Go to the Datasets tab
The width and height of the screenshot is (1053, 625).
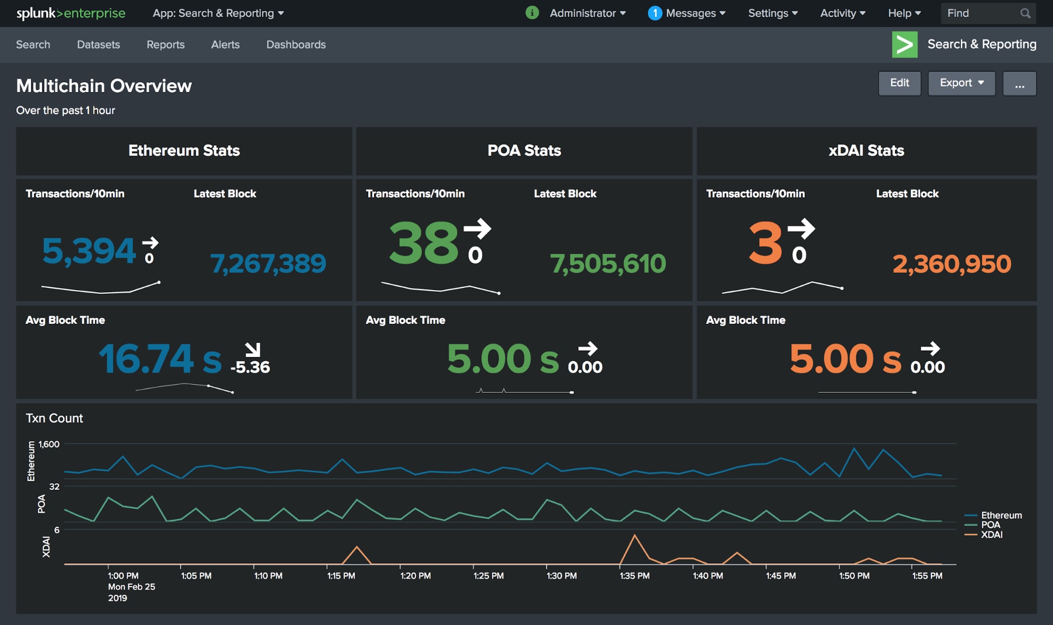pos(99,45)
